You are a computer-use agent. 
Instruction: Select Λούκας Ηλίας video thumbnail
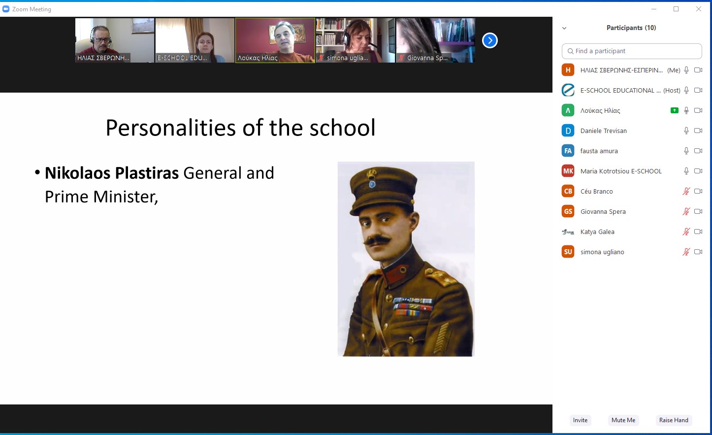275,40
